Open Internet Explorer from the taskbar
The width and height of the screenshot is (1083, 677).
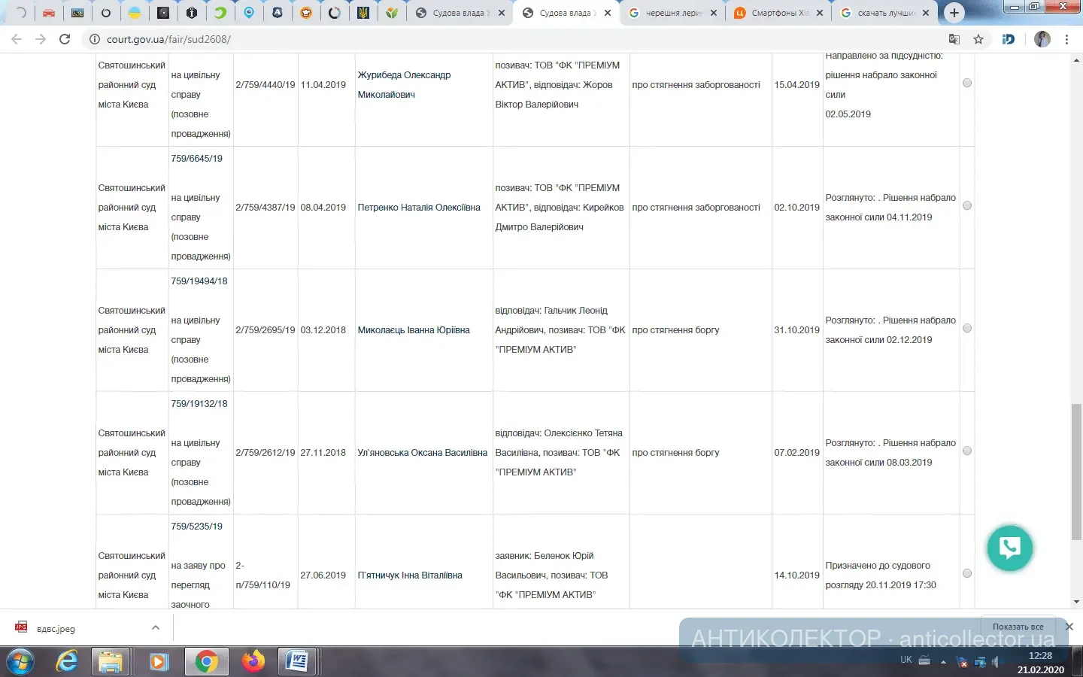coord(68,662)
